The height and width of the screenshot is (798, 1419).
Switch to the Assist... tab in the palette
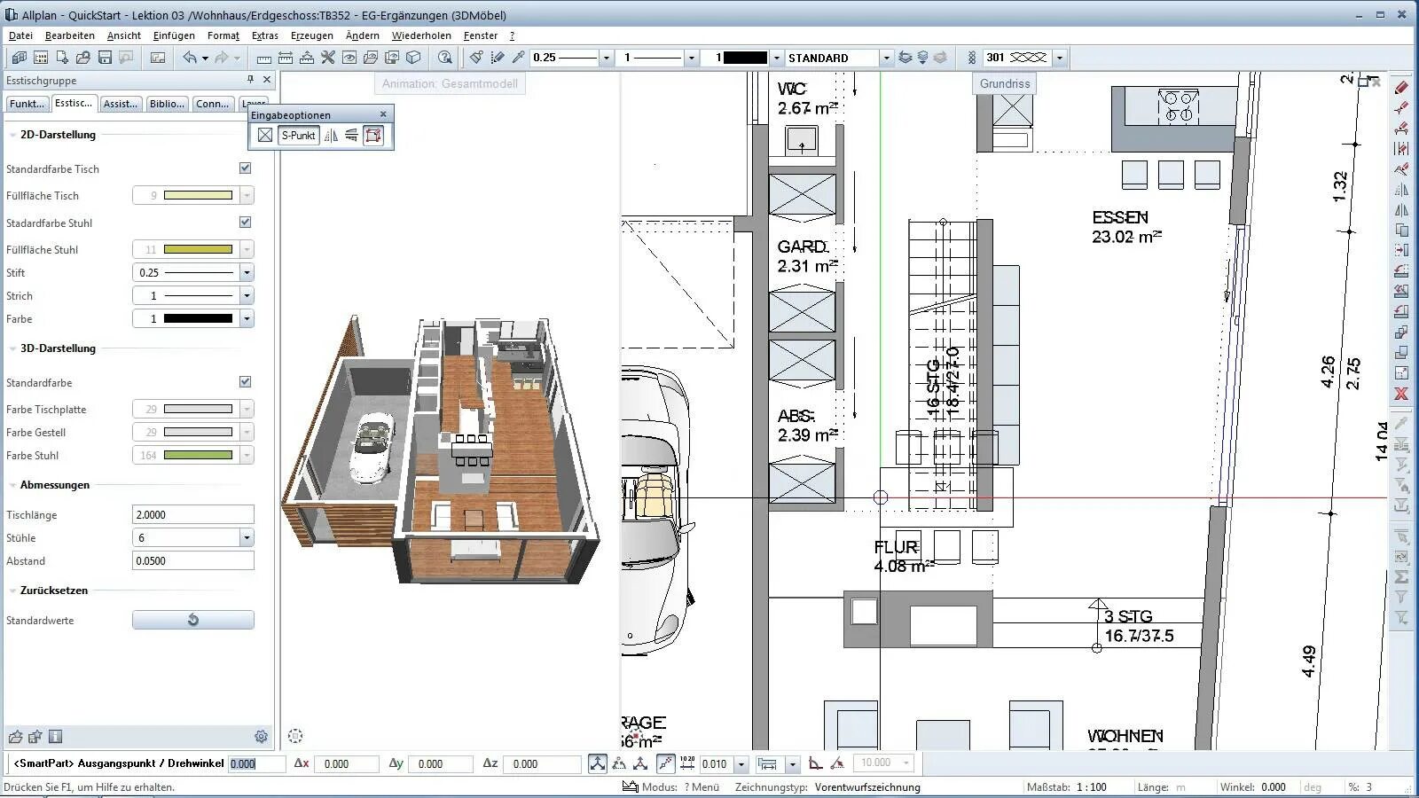click(x=121, y=104)
